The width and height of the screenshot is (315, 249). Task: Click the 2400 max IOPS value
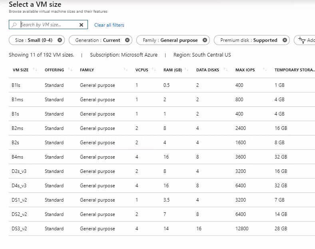tap(241, 128)
